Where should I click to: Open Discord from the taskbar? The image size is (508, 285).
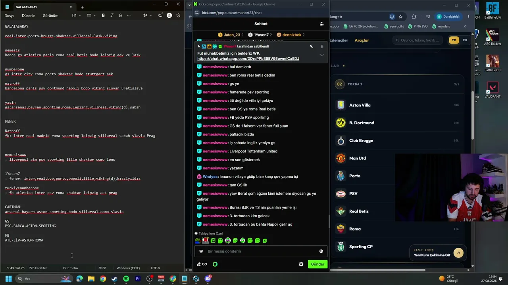(208, 279)
